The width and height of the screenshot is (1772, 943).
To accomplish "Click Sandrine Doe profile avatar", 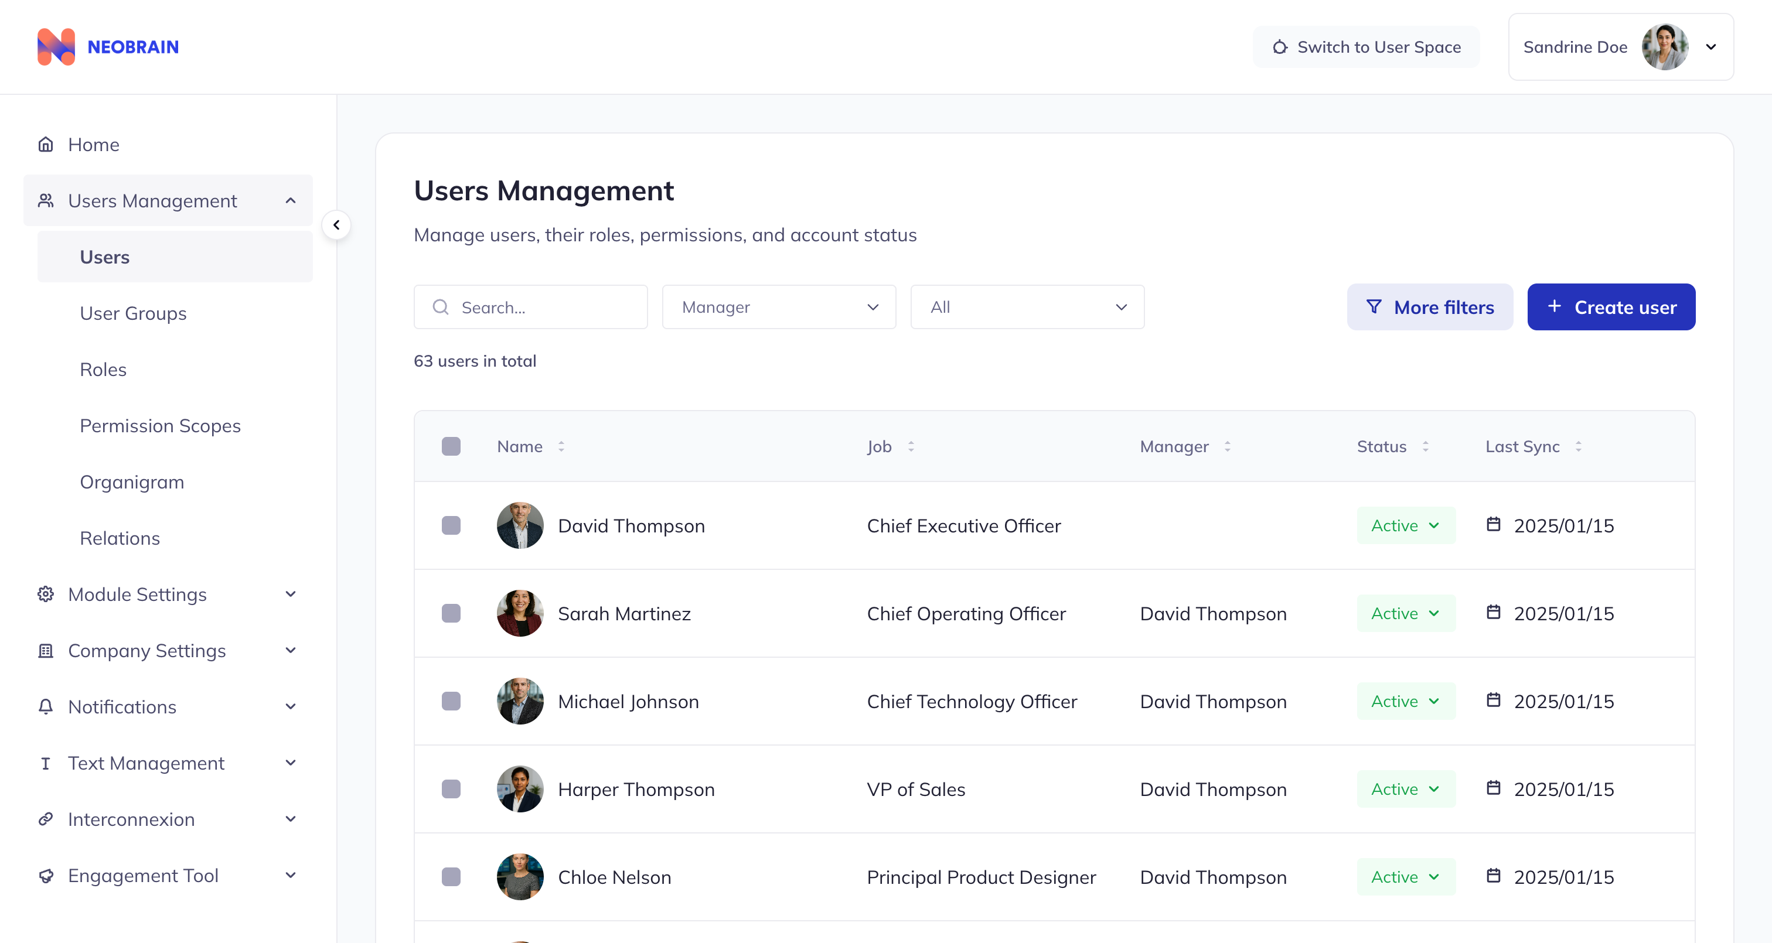I will 1665,47.
